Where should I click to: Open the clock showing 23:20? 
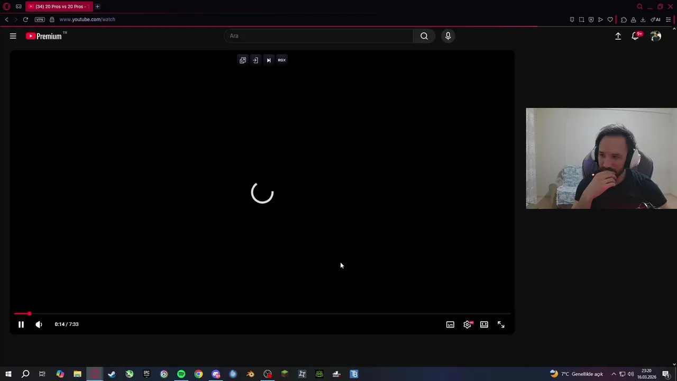(x=646, y=374)
